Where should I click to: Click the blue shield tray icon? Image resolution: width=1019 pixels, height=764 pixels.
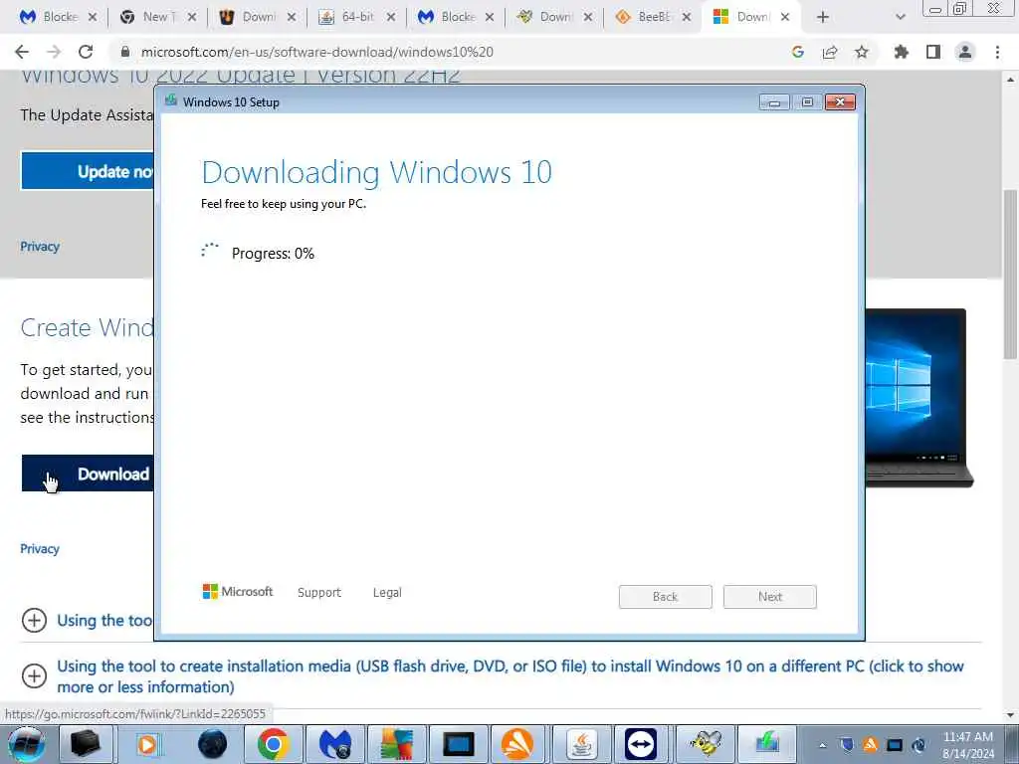coord(847,744)
